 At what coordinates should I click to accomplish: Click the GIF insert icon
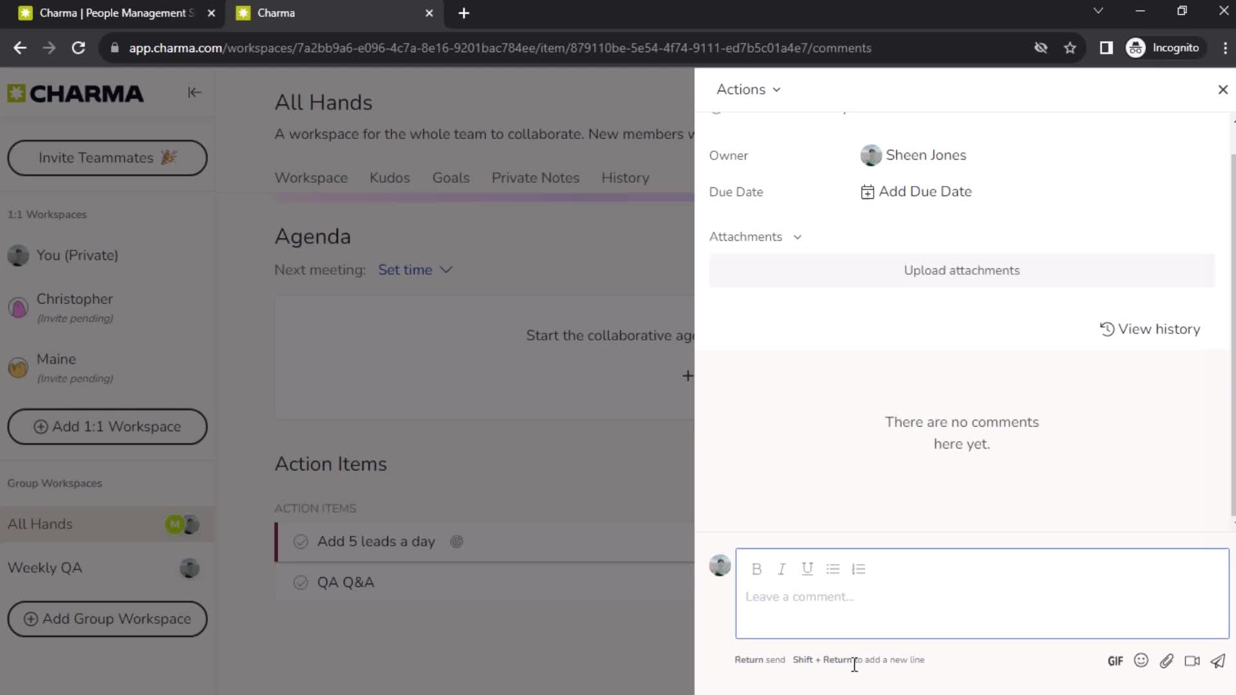coord(1116,661)
